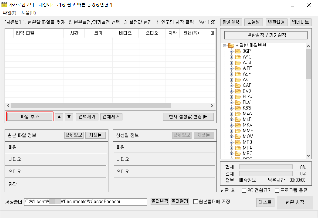Open the 파일(F) menu
Screen dimensions: 318x218
(x=9, y=13)
